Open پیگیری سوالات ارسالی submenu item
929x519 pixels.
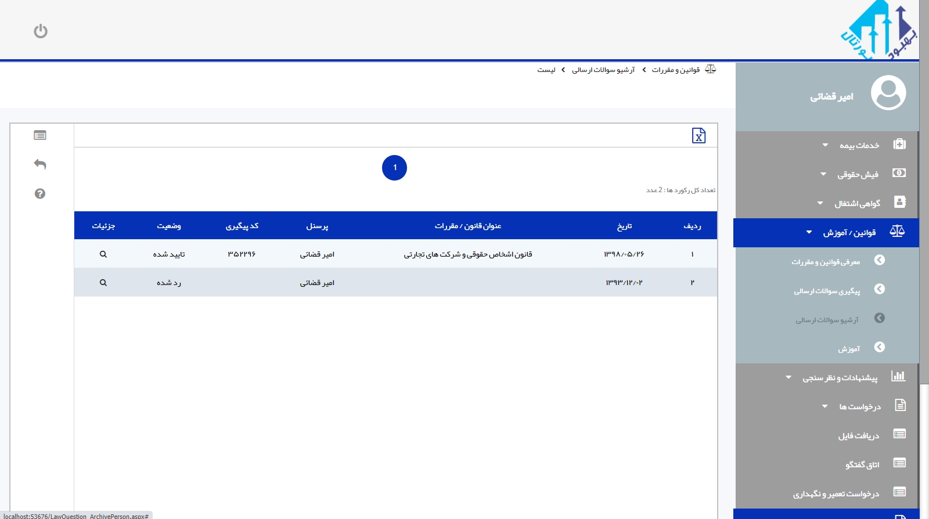827,291
